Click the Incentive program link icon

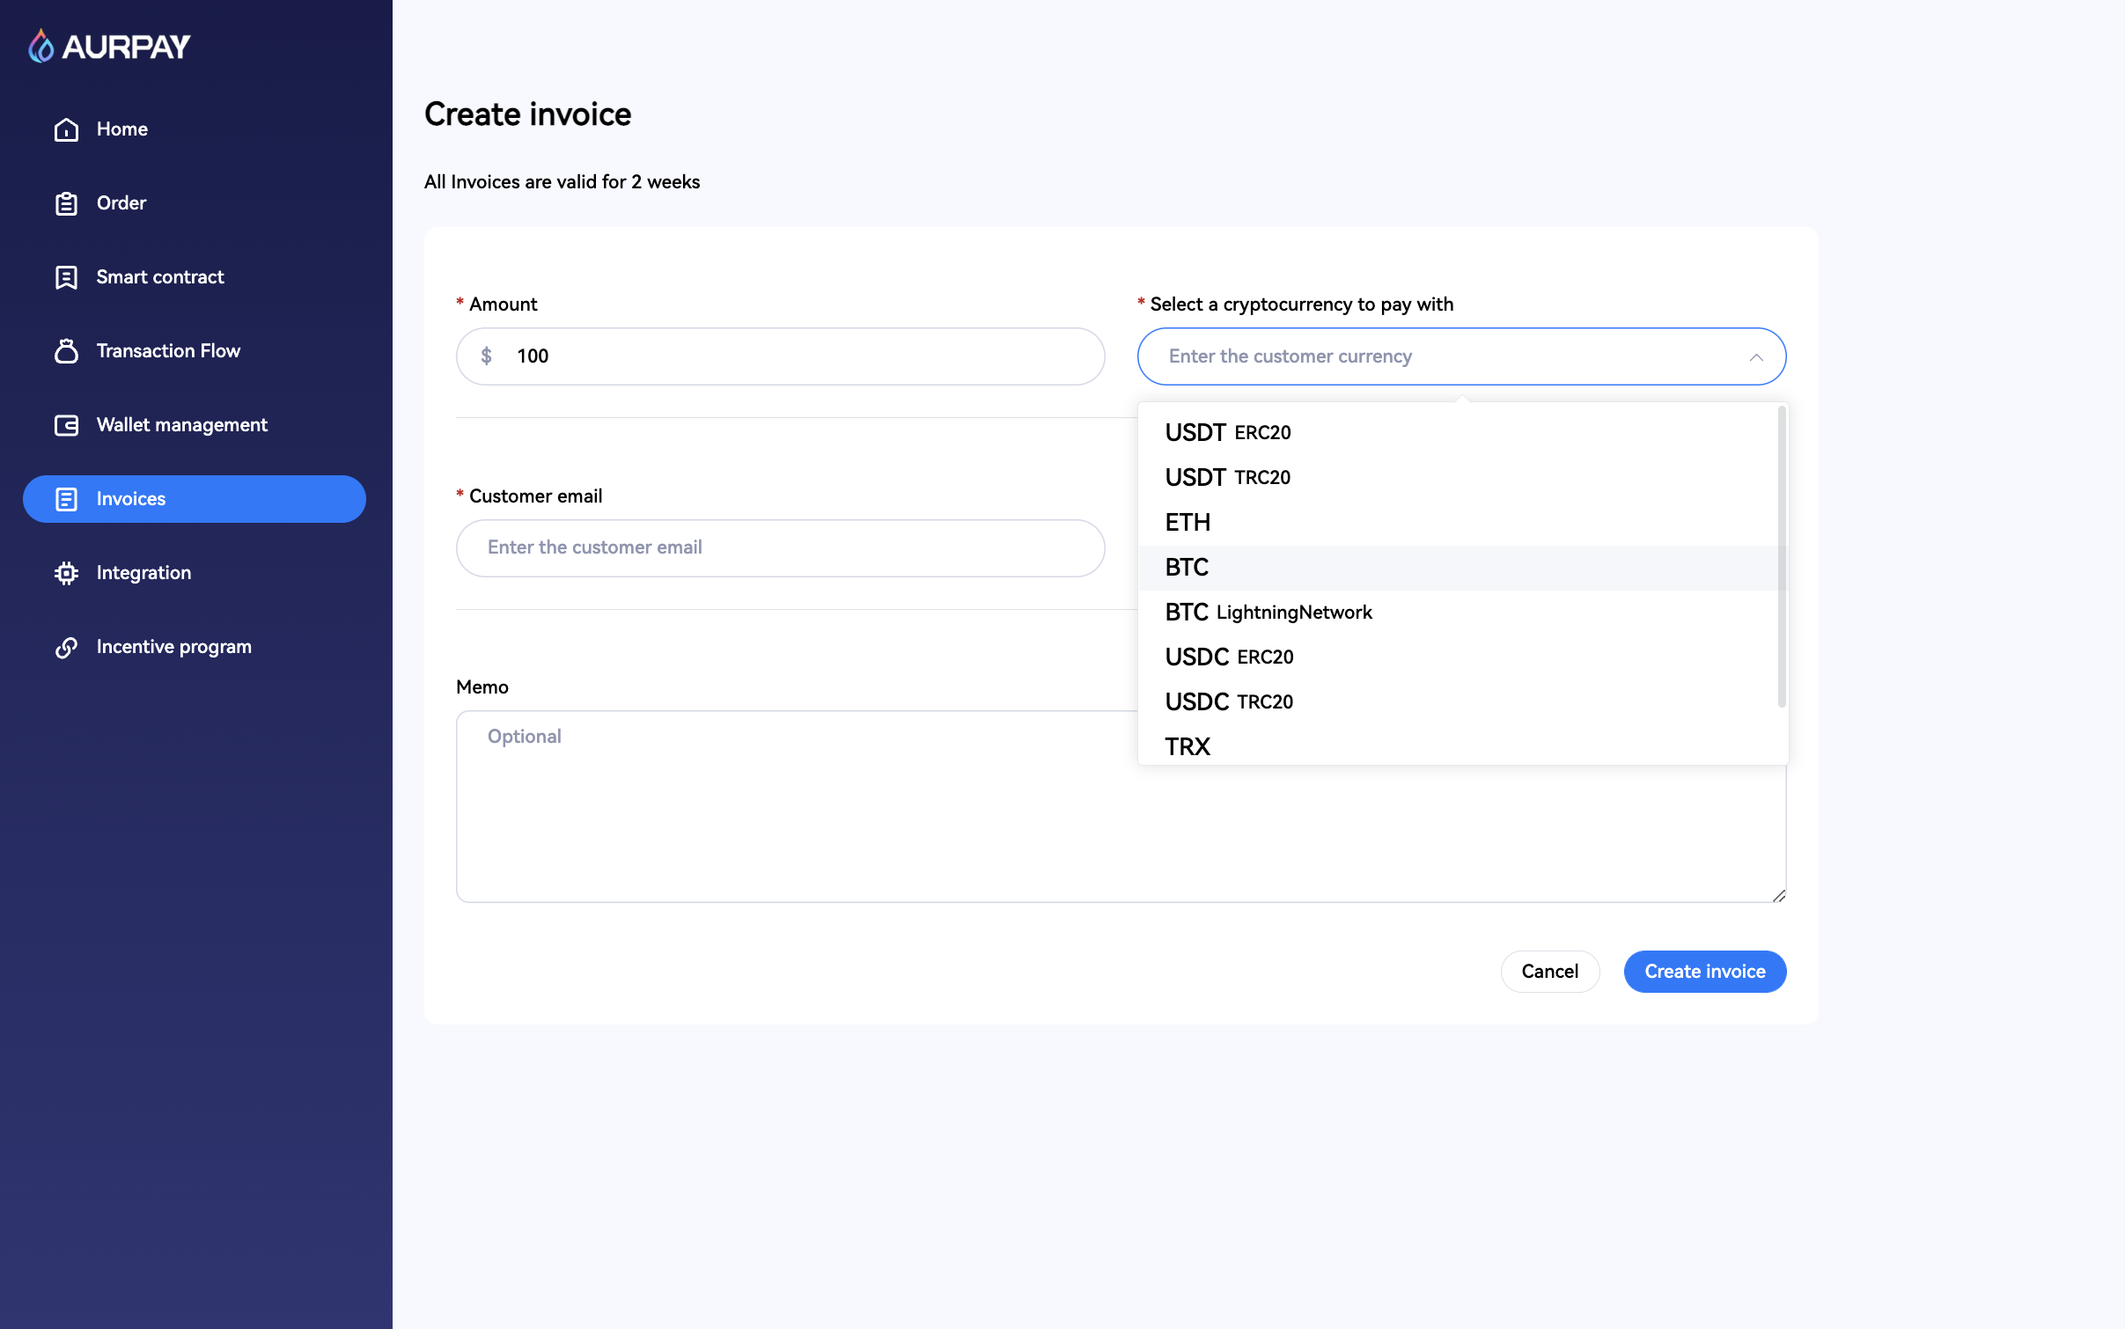[66, 647]
